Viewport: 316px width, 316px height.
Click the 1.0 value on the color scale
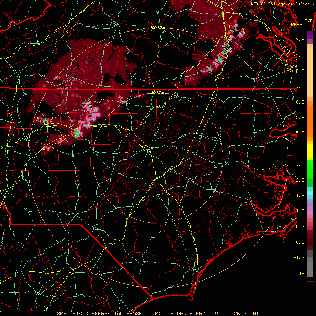tap(300, 211)
